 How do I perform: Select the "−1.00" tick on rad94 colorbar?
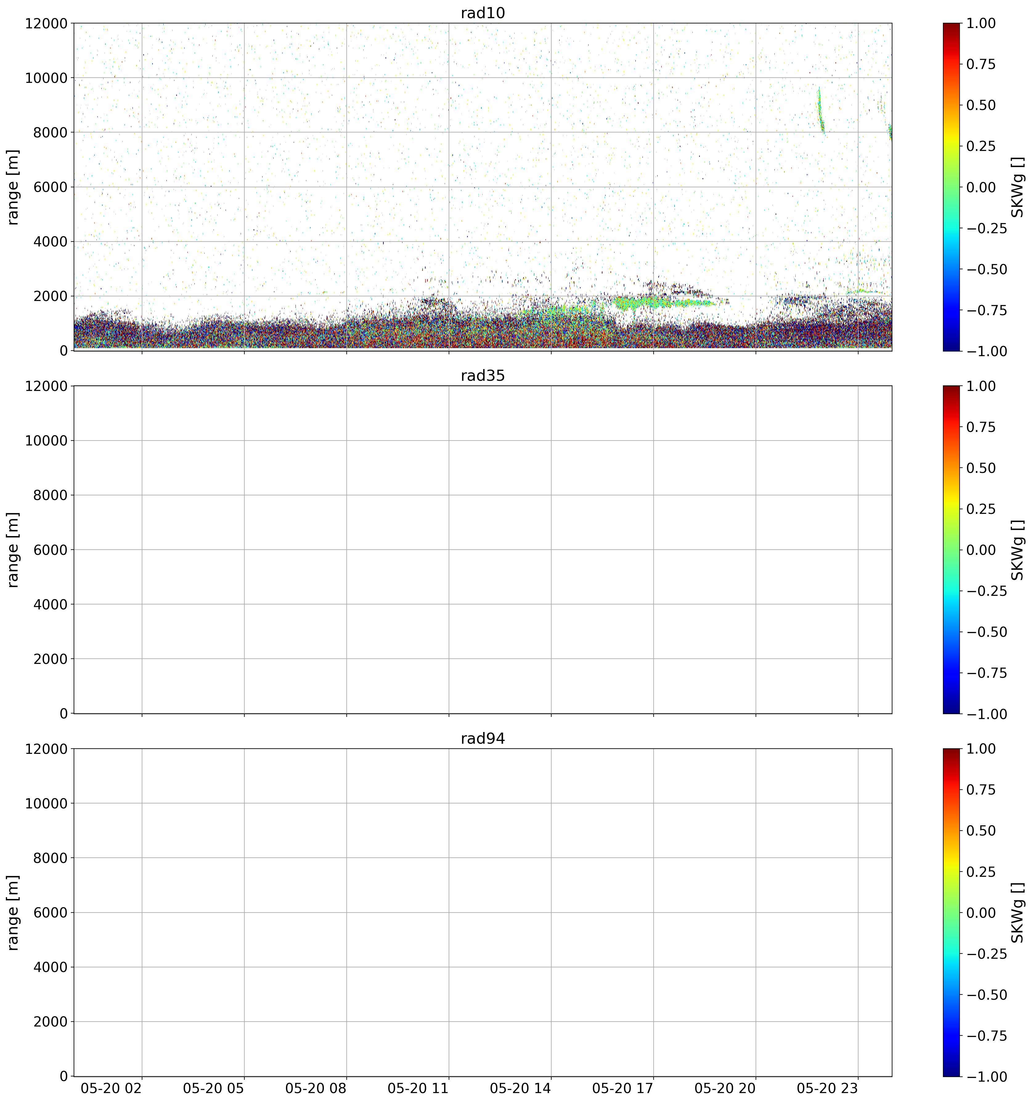[x=987, y=1076]
